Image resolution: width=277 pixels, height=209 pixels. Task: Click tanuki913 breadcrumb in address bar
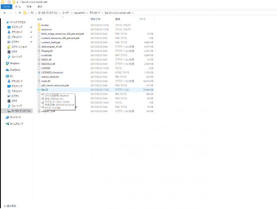(x=80, y=13)
